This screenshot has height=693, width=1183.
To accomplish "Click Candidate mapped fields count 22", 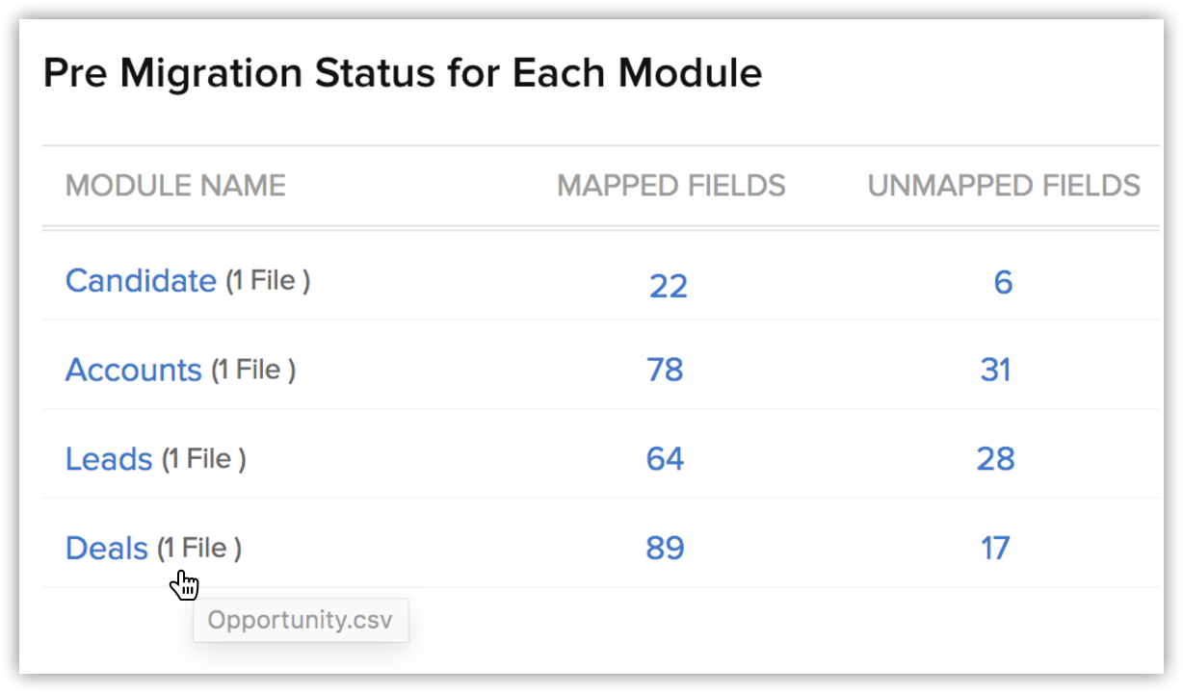I will pyautogui.click(x=668, y=286).
